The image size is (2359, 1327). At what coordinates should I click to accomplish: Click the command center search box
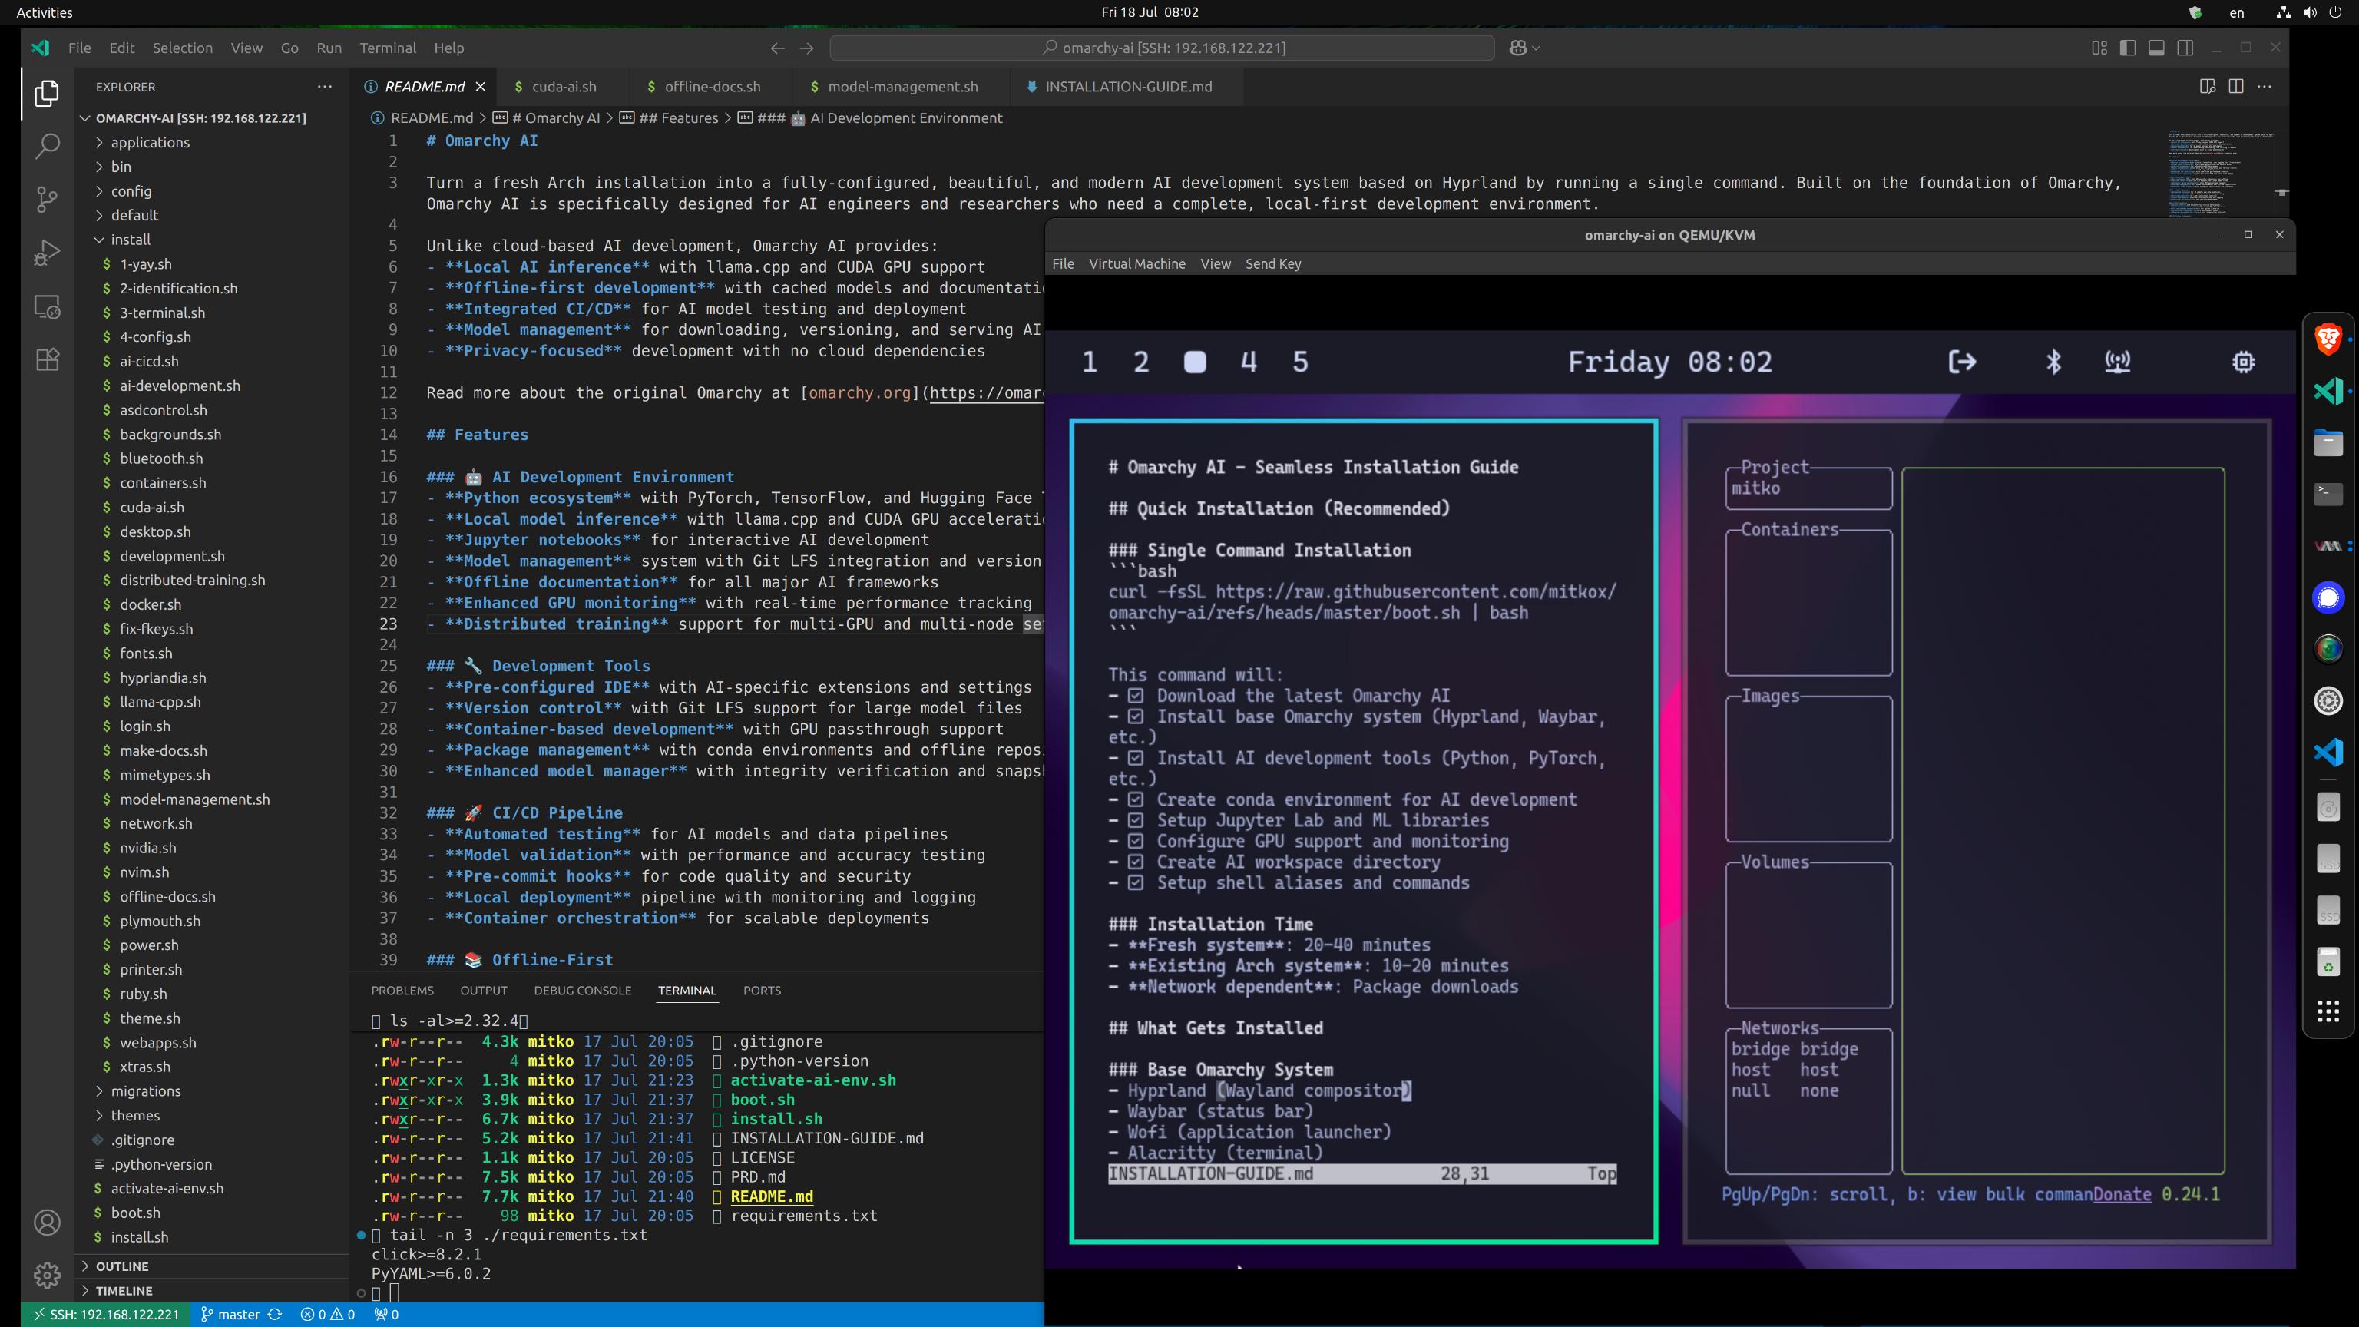pos(1162,48)
